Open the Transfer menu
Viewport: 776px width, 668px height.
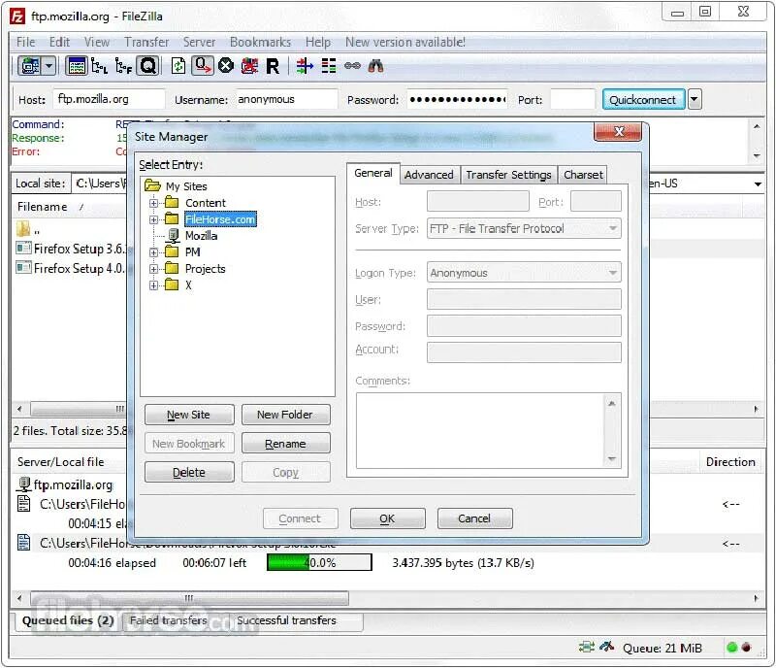146,42
